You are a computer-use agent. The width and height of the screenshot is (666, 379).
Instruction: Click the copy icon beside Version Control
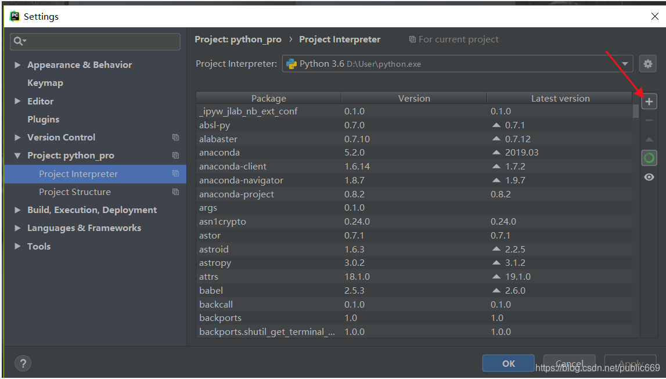tap(175, 137)
